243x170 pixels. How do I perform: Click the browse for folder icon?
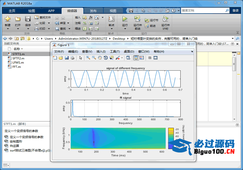[22, 38]
